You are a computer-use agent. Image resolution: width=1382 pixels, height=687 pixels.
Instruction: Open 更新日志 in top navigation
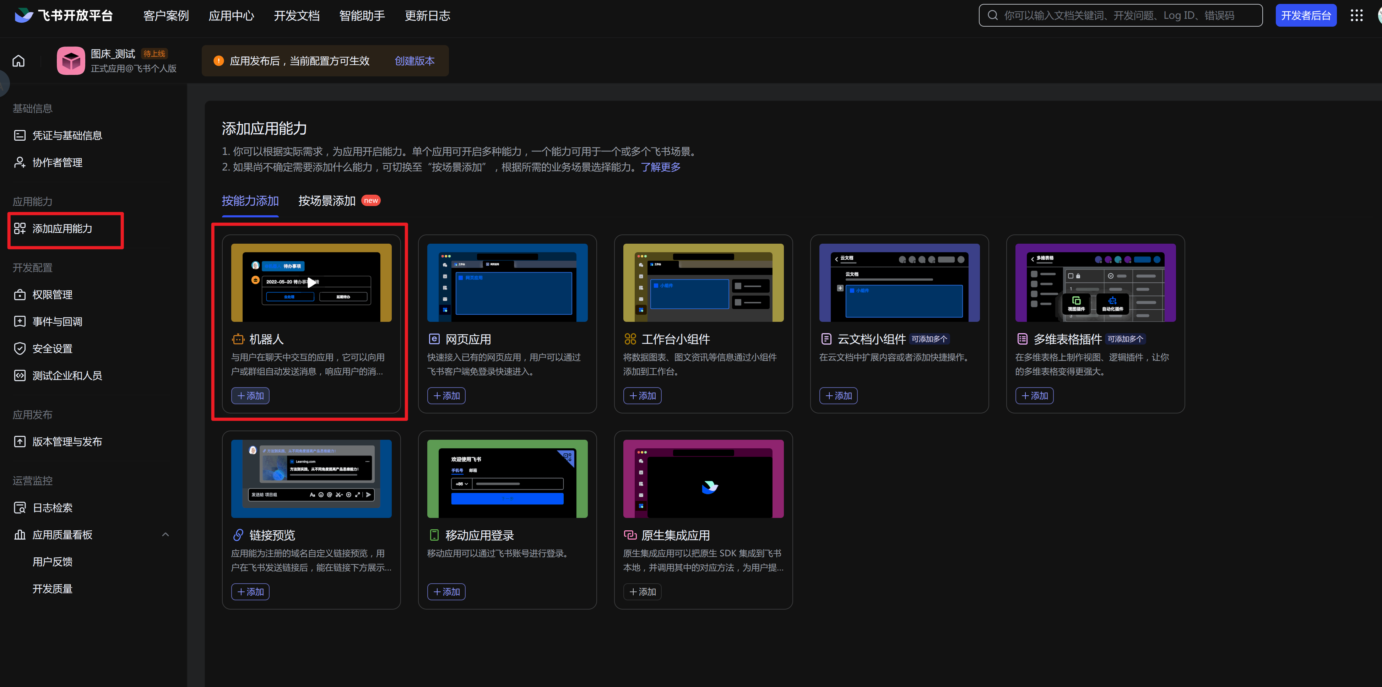pos(428,16)
